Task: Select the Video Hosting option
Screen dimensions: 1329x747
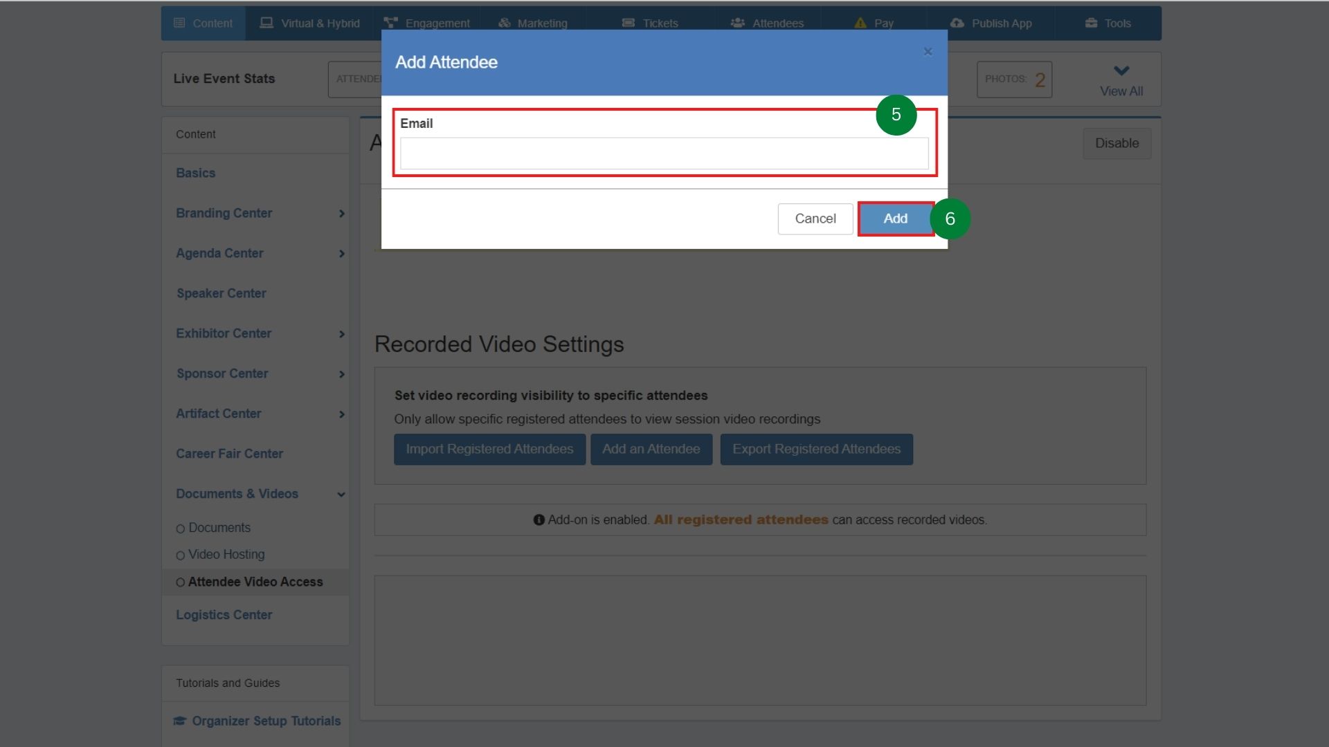Action: point(180,555)
